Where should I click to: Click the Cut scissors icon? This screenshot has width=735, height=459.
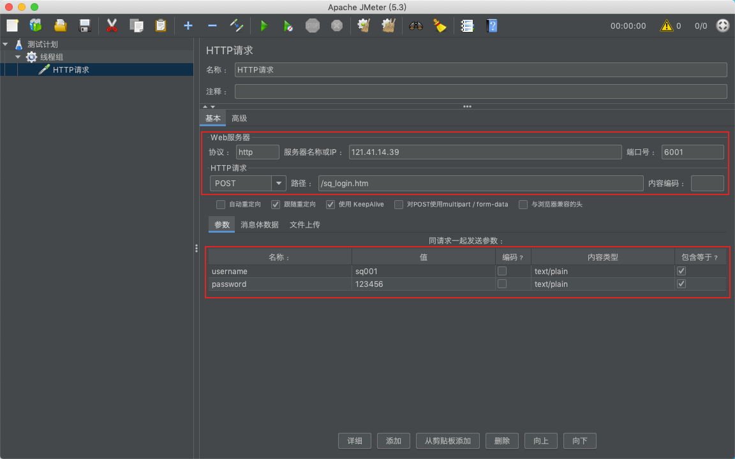click(112, 25)
